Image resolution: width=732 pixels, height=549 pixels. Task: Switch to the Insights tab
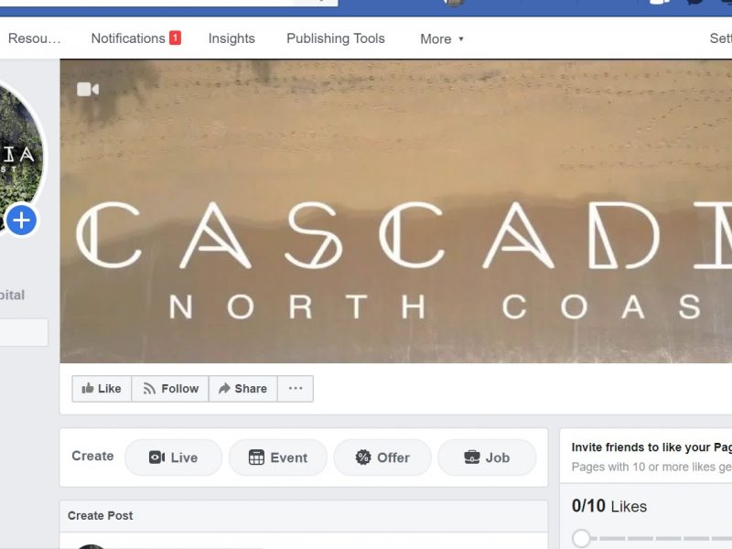(231, 38)
